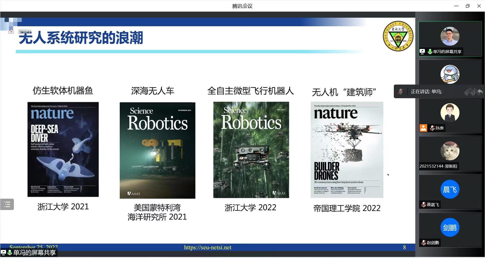Screen dimensions: 485x258
Task: Open the slide outline list button
Action: click(7, 204)
